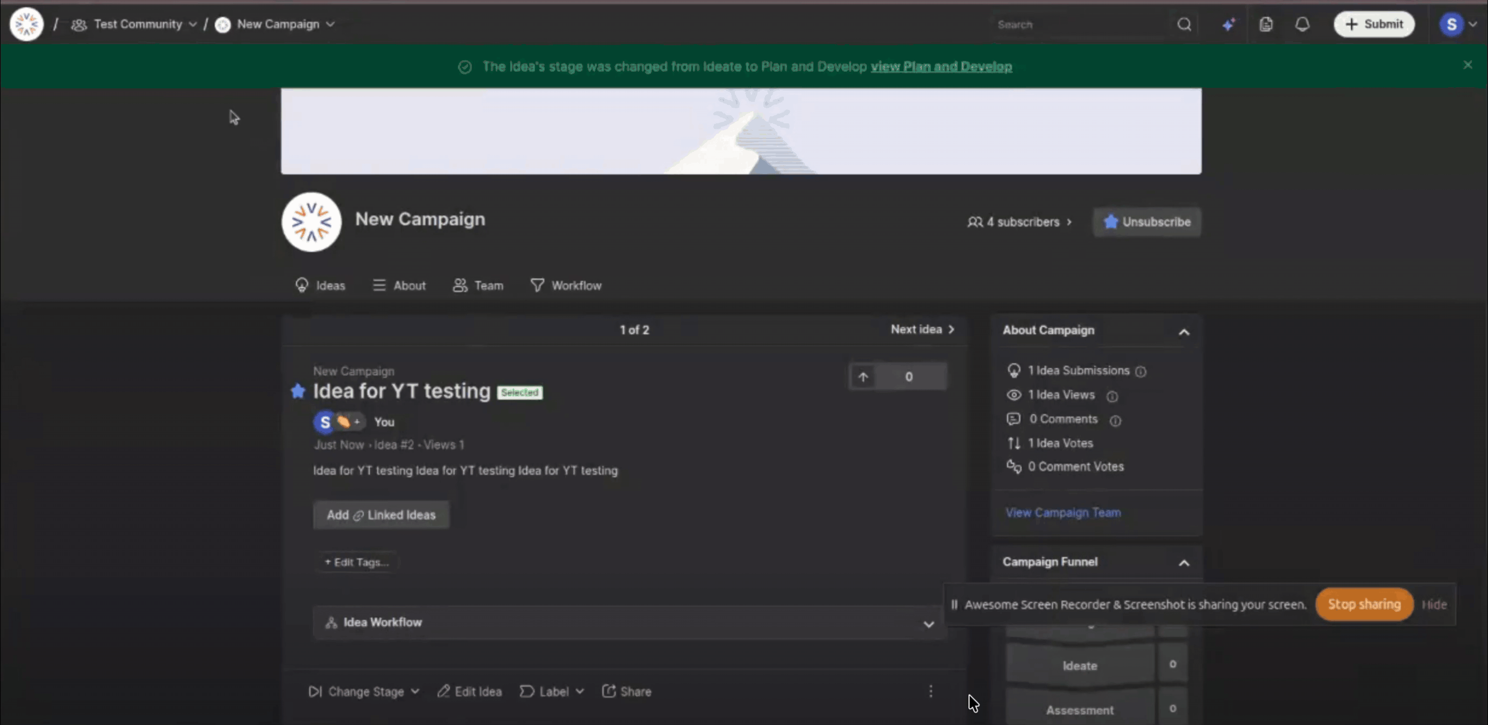Screen dimensions: 1488x725
Task: Click the vote count 0 box
Action: pos(909,377)
